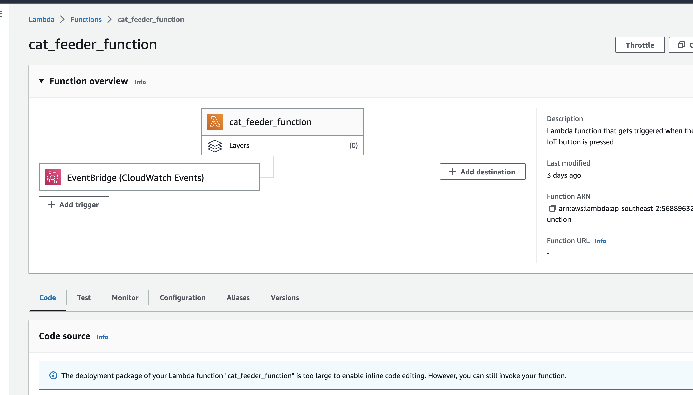Click the Lambda function orange icon
The width and height of the screenshot is (693, 395).
pyautogui.click(x=215, y=122)
